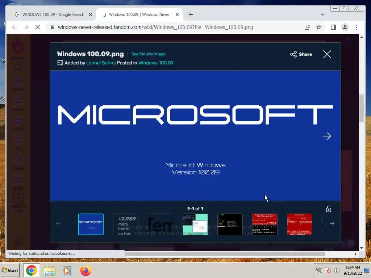Click the volume speaker tray icon
The width and height of the screenshot is (371, 278).
(x=337, y=271)
